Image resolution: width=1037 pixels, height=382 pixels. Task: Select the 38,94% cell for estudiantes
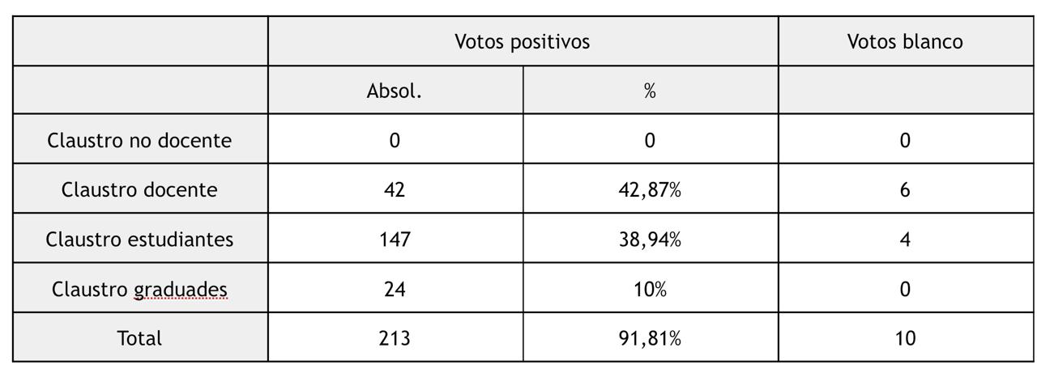[650, 240]
